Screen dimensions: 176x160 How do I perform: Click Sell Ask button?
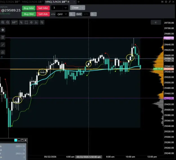tap(43, 14)
